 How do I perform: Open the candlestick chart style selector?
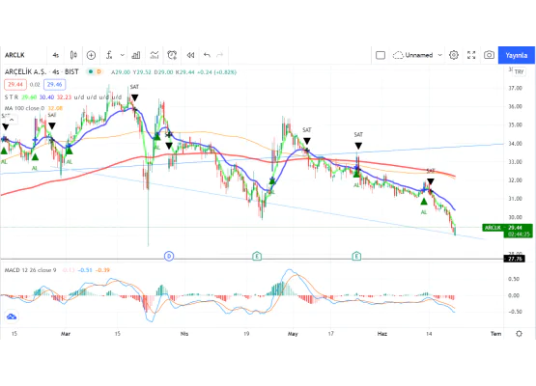pyautogui.click(x=73, y=55)
